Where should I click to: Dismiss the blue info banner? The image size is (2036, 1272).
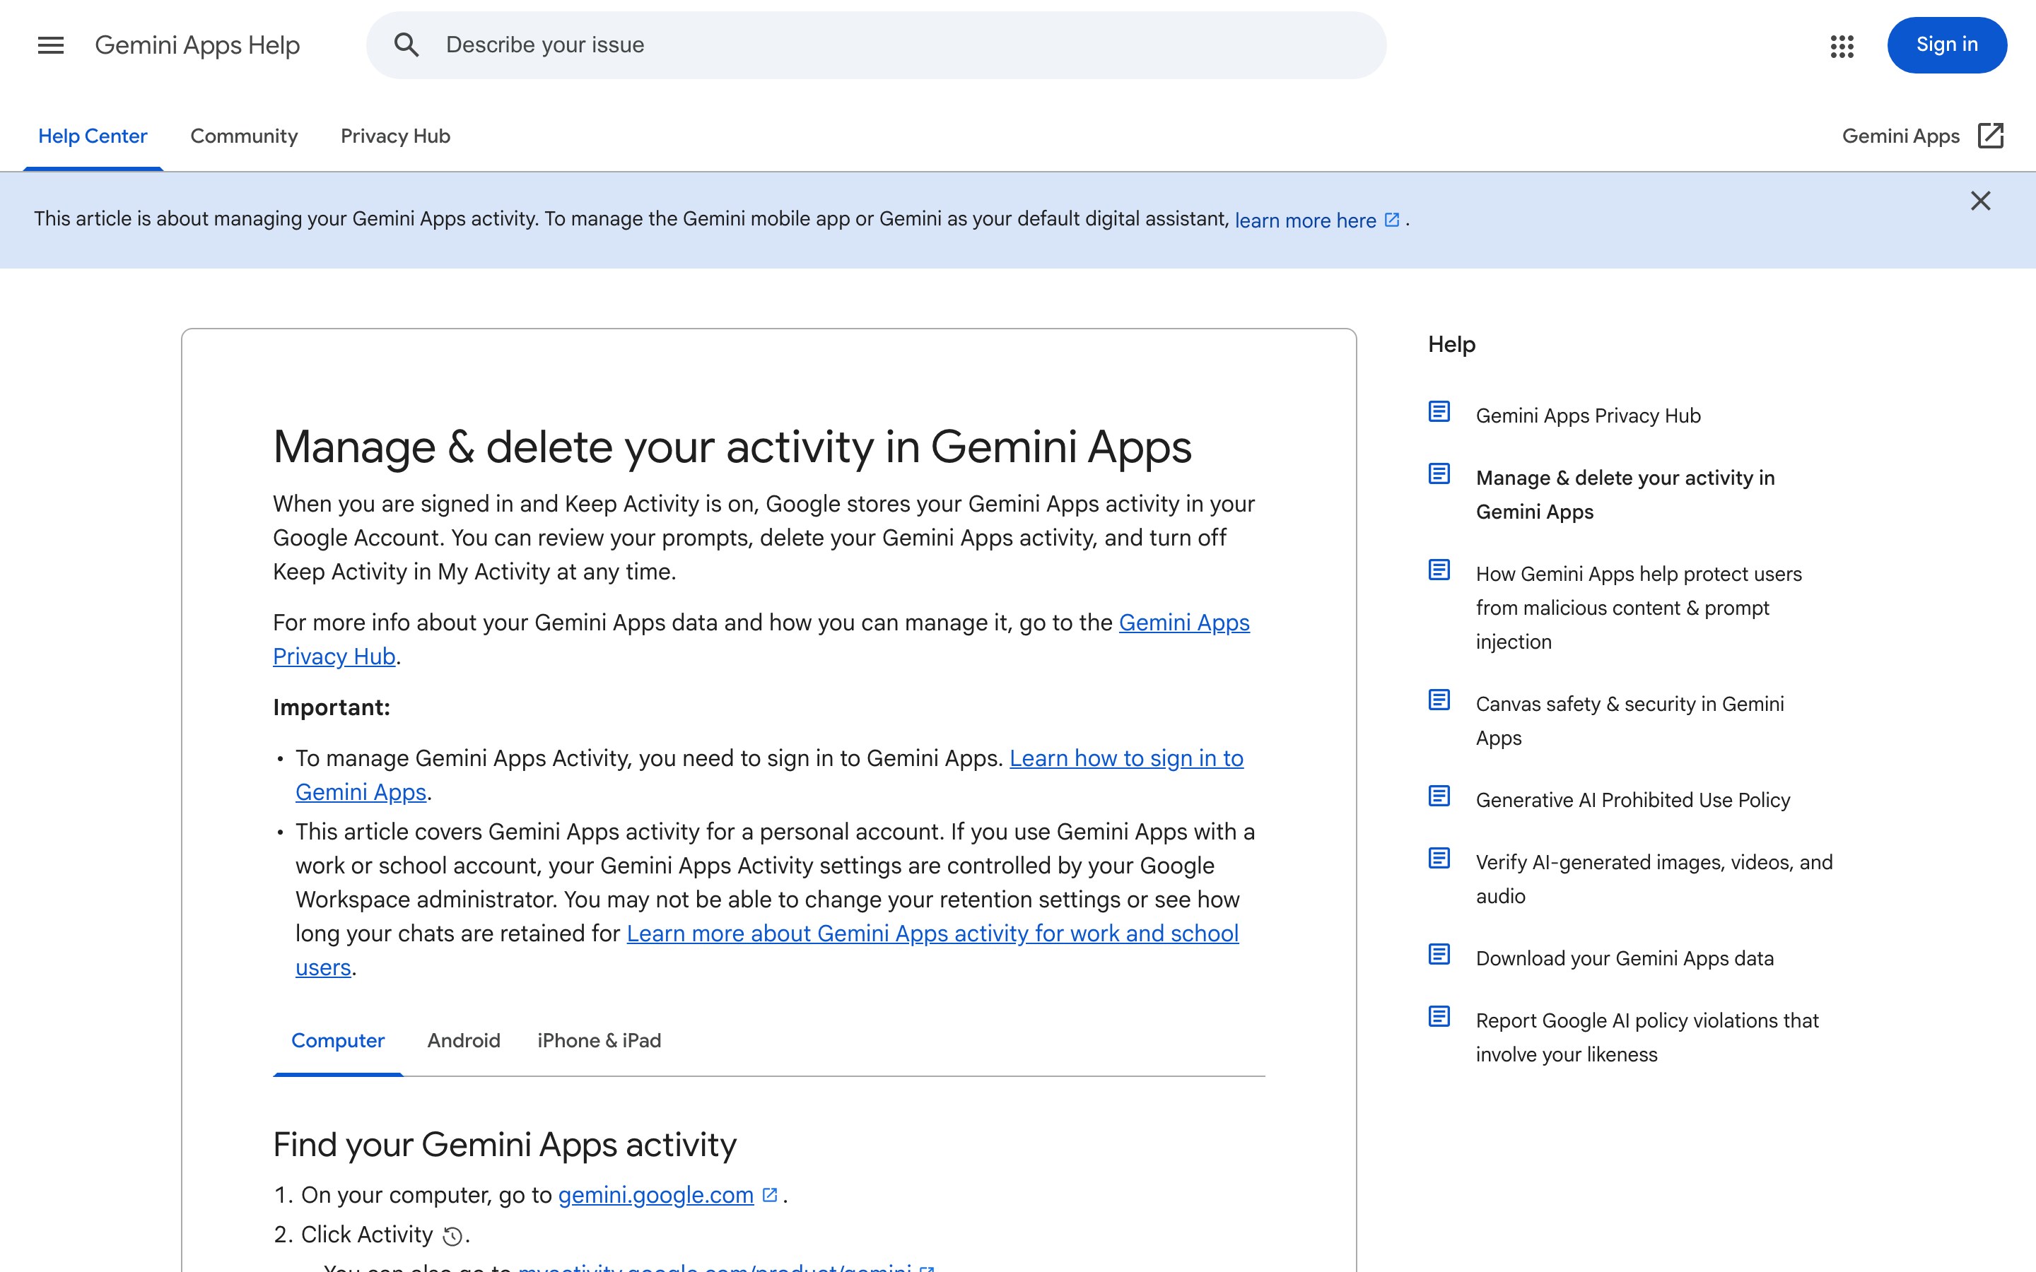tap(1980, 201)
